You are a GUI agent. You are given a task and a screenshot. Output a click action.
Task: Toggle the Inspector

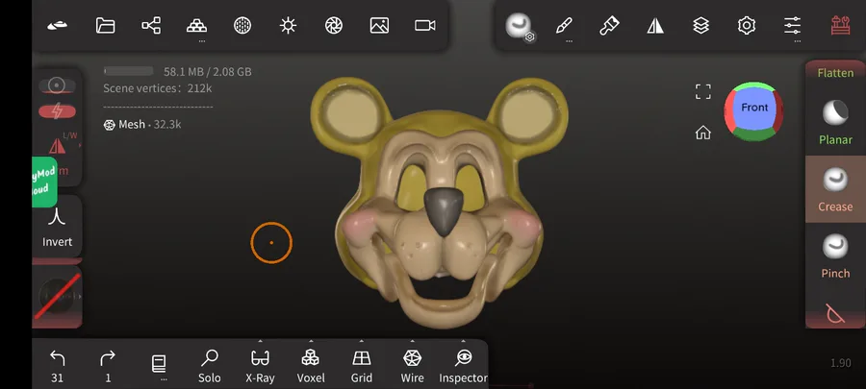pos(463,366)
